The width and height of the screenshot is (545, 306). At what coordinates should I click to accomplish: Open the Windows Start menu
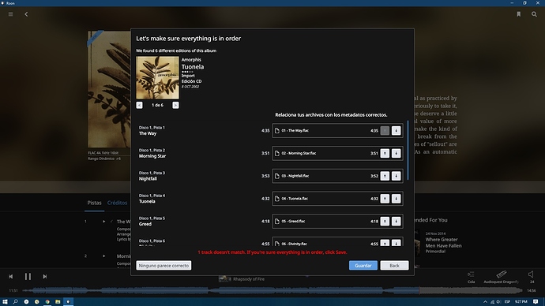pyautogui.click(x=5, y=302)
